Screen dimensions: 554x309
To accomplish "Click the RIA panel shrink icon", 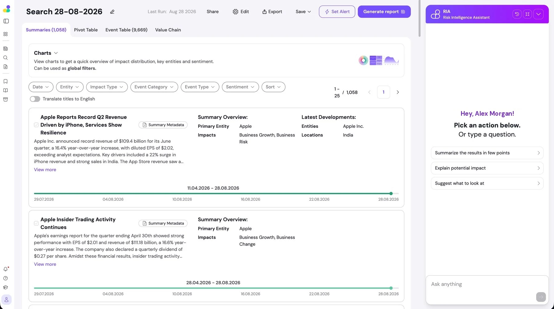I will click(x=527, y=14).
